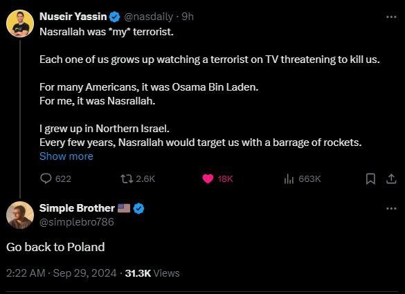Open the @simplebro786 handle
Image resolution: width=405 pixels, height=294 pixels.
(76, 222)
